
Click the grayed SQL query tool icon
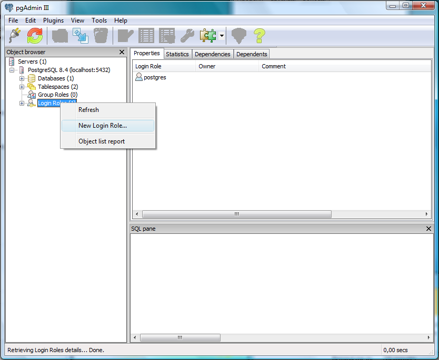125,36
